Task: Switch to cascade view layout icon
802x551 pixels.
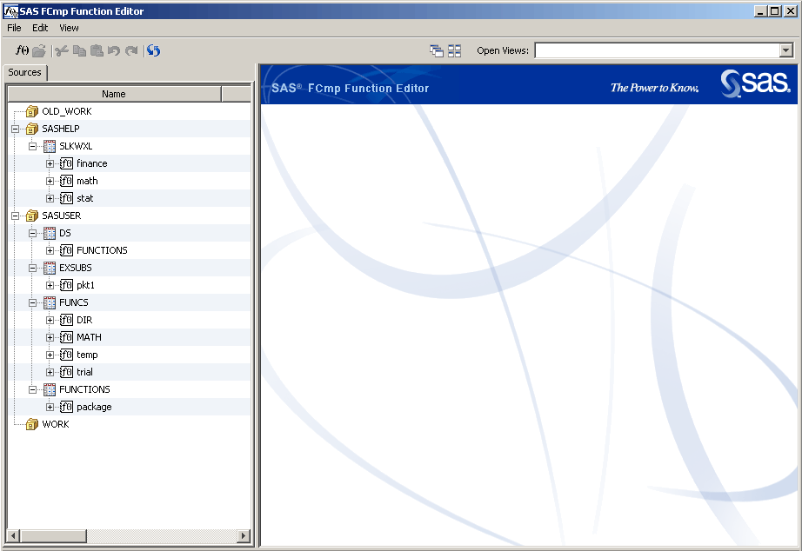Action: coord(437,50)
